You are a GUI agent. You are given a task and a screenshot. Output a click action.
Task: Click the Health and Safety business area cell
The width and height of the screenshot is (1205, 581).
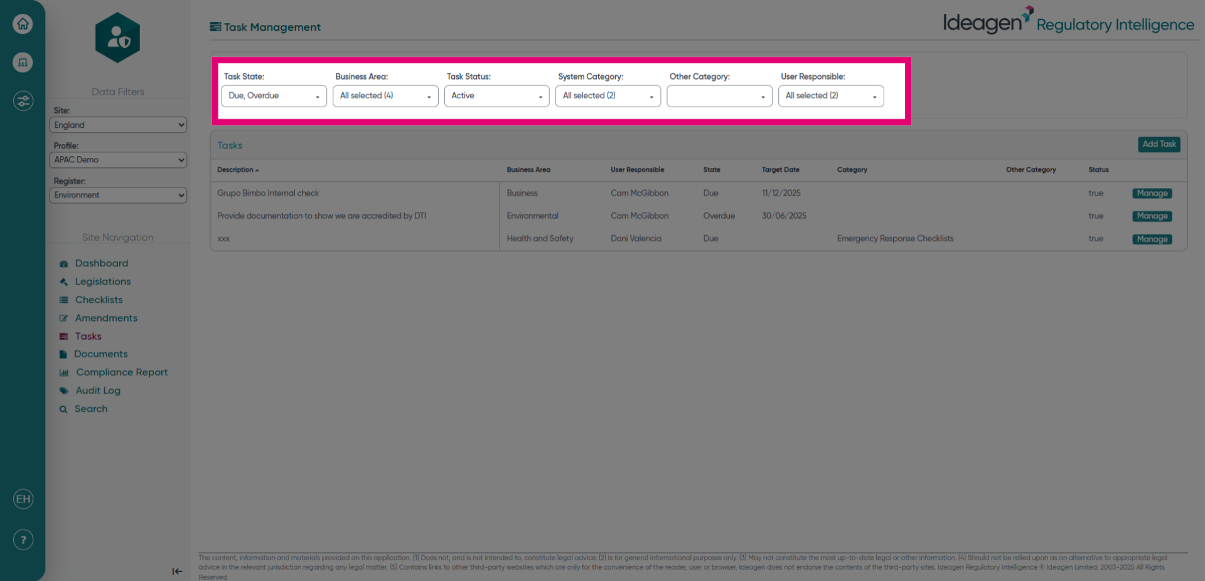tap(540, 239)
